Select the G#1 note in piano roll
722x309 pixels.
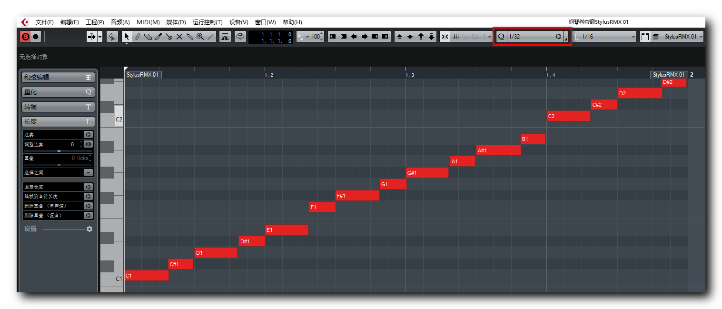[x=427, y=173]
